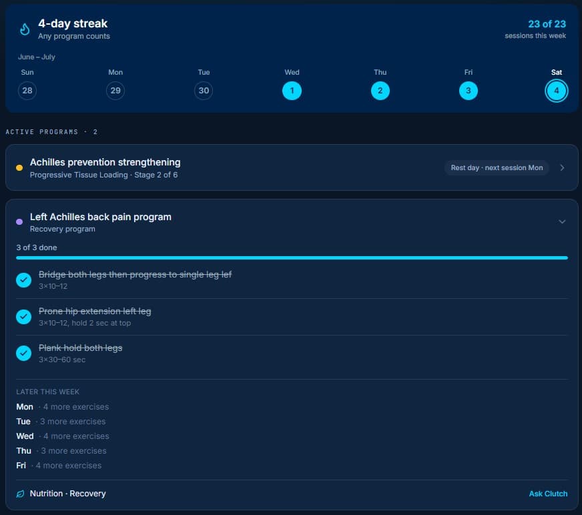Uncheck Plank hold both legs
Viewport: 582px width, 515px height.
24,353
